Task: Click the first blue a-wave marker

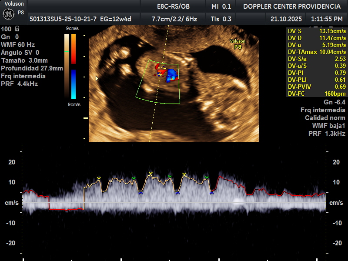Action: coord(141,193)
